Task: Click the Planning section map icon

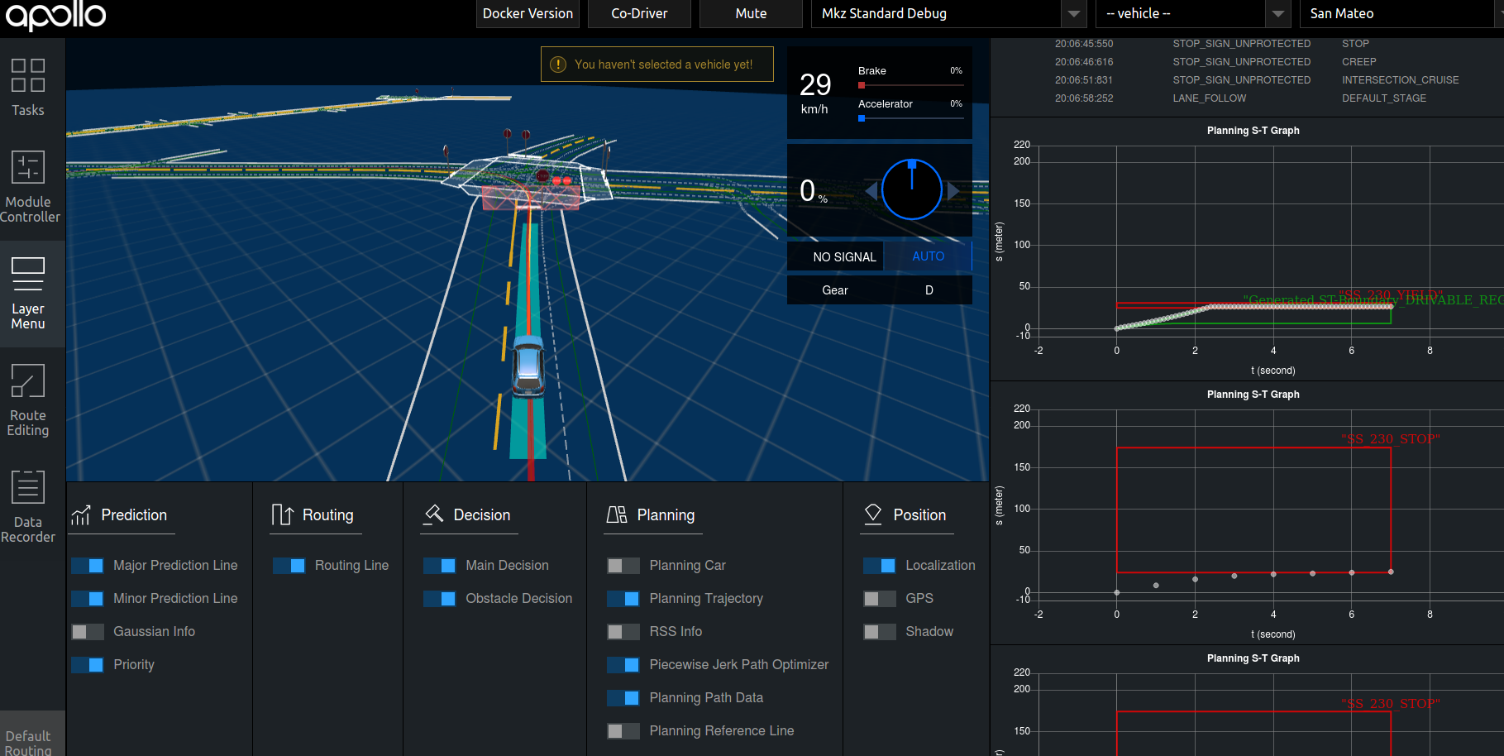Action: [617, 514]
